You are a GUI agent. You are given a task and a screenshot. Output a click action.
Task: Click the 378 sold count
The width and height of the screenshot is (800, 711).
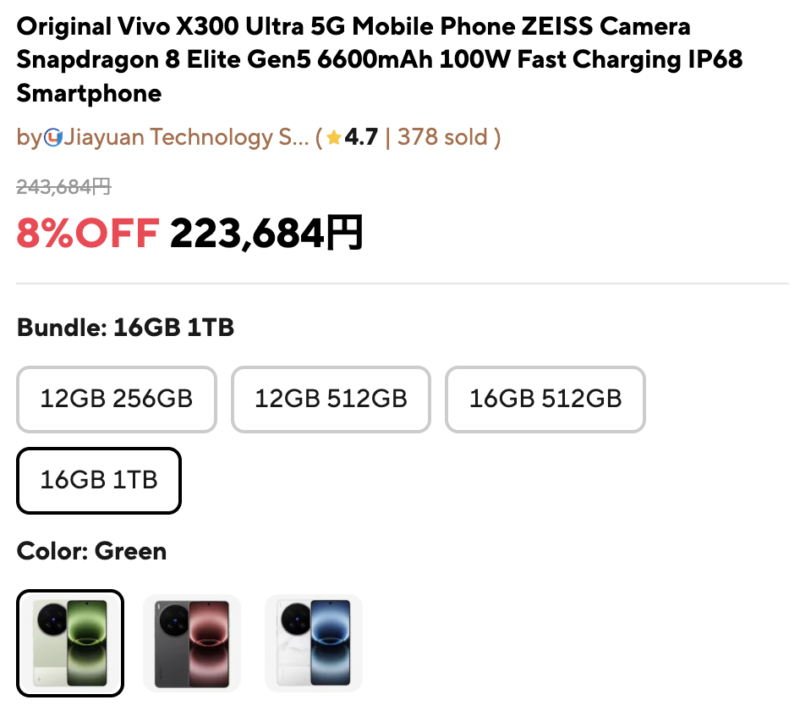(442, 137)
